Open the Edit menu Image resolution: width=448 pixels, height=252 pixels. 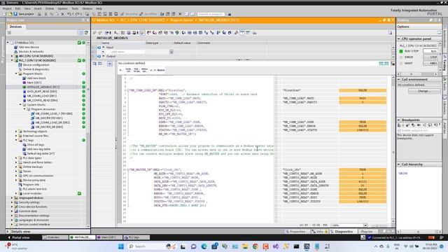click(17, 8)
